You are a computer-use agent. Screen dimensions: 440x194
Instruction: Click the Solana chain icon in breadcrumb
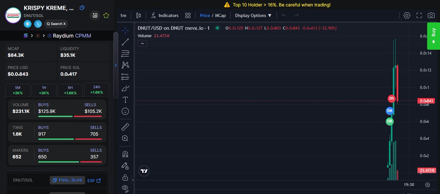click(25, 36)
